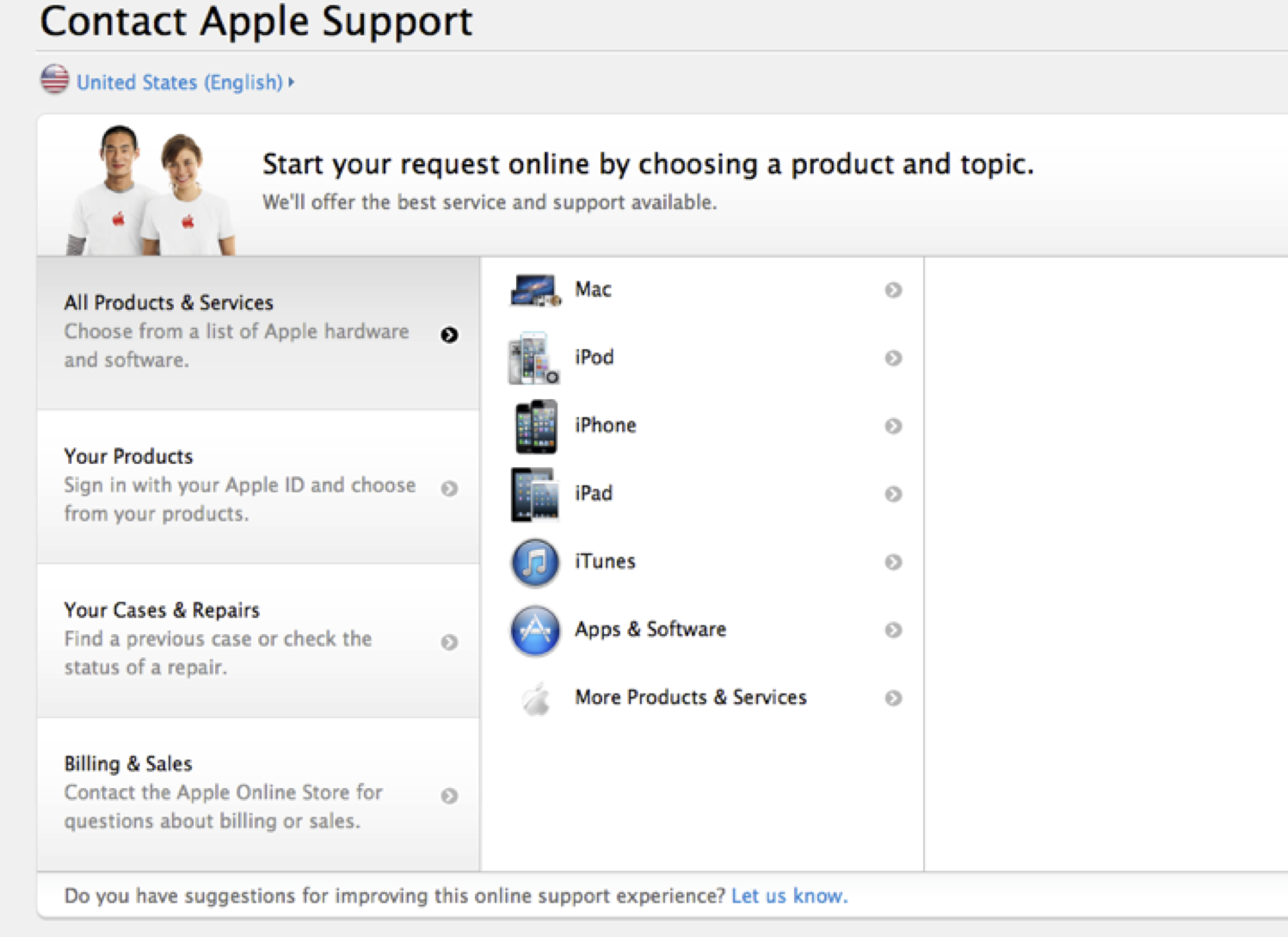Select the grey Apple logo icon
The height and width of the screenshot is (937, 1288).
[x=536, y=699]
